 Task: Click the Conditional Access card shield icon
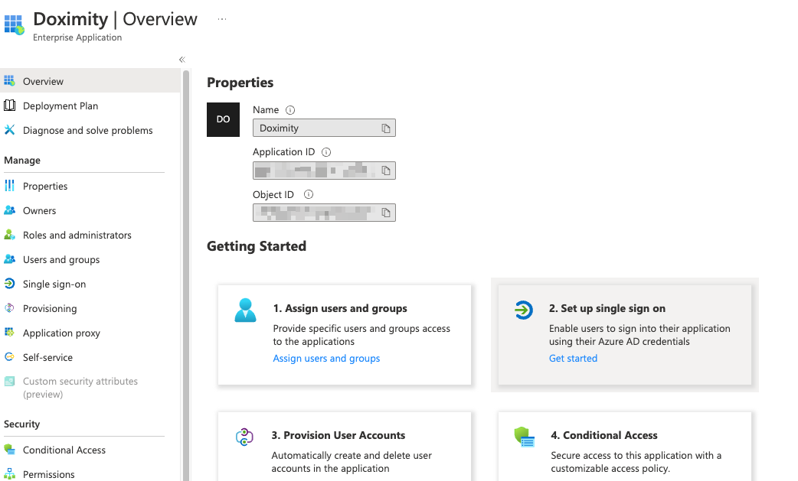coord(524,437)
